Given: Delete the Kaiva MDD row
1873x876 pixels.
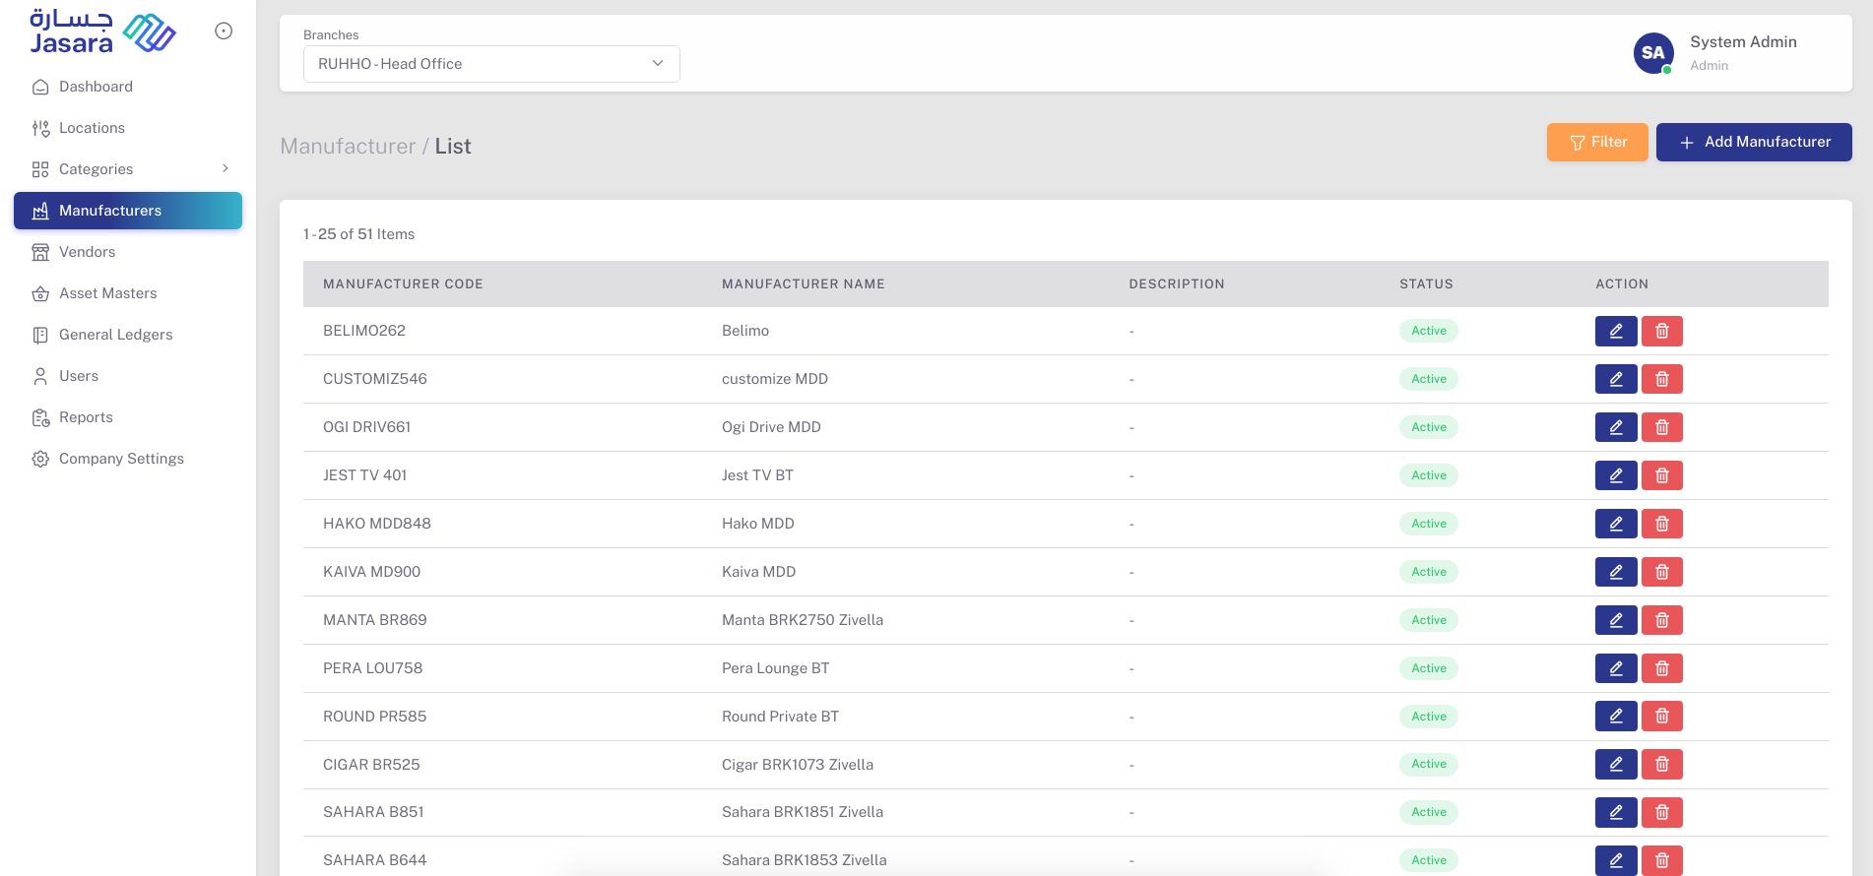Looking at the screenshot, I should pyautogui.click(x=1661, y=572).
